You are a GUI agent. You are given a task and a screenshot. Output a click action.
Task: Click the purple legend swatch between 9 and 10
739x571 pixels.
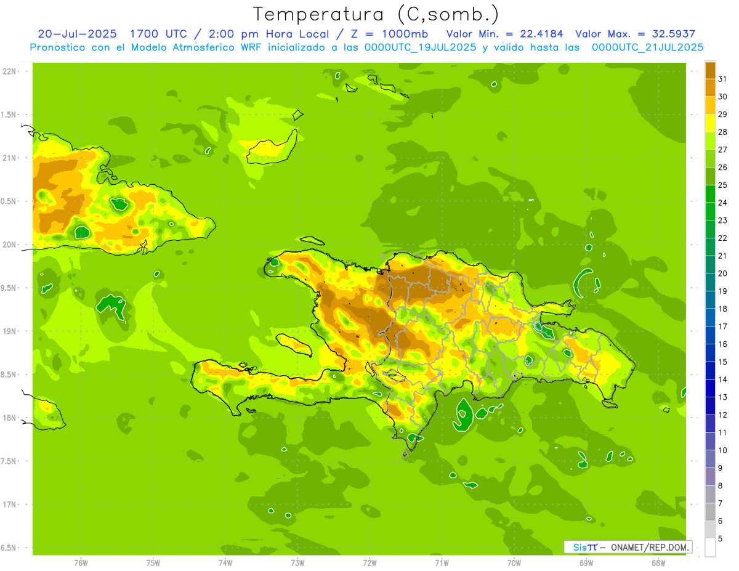710,459
